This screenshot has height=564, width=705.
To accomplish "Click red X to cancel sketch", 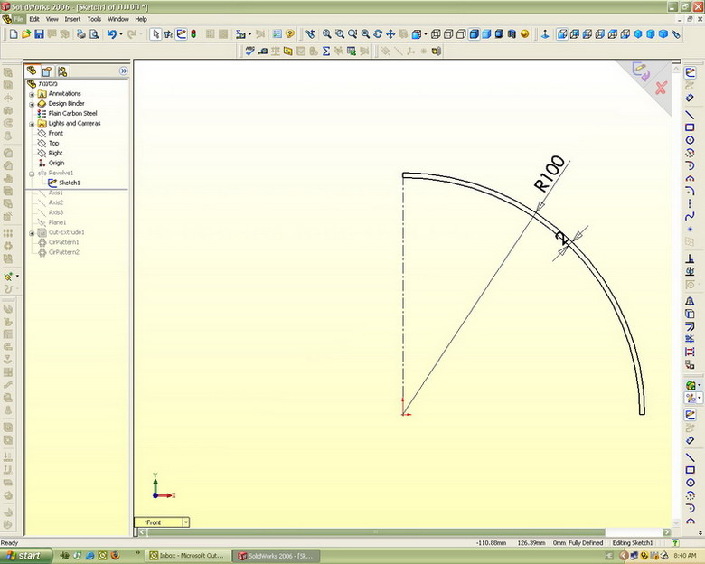I will (661, 88).
